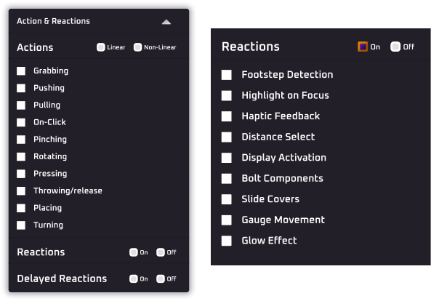The image size is (431, 301).
Task: Enable Highlight on Focus reaction
Action: click(227, 96)
